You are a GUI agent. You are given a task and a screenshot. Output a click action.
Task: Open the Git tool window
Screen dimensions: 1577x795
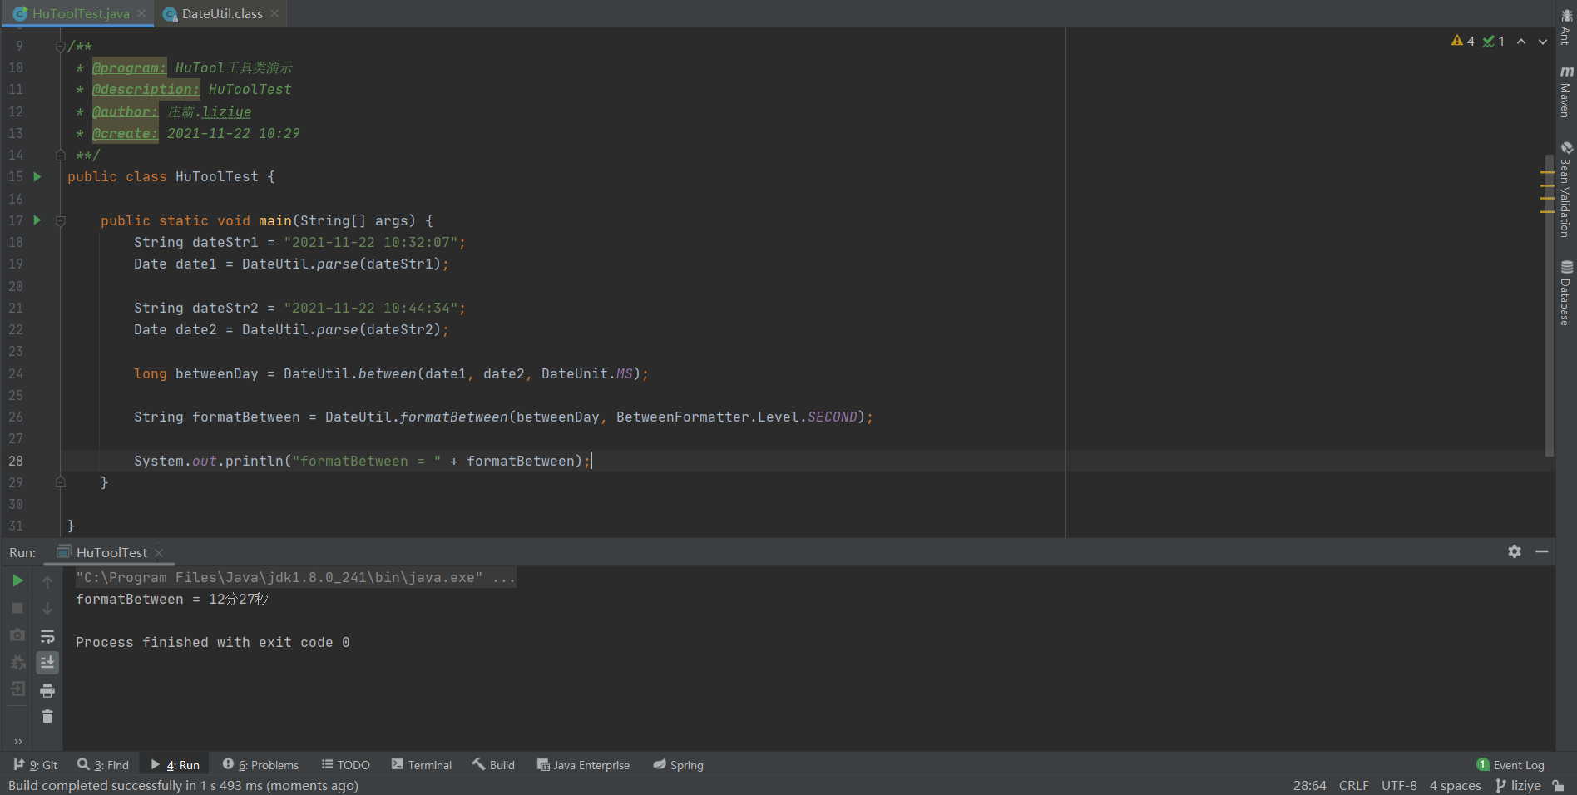click(36, 765)
